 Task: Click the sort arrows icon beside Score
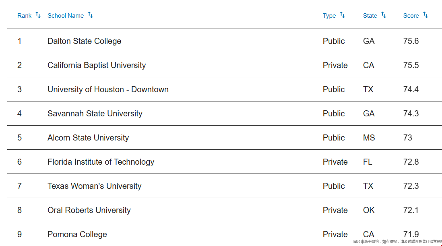coord(425,15)
